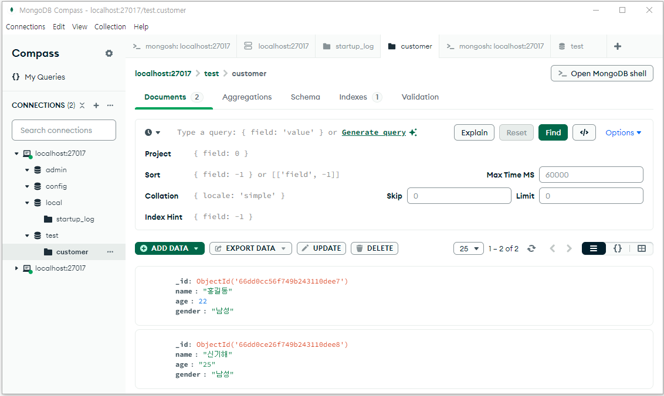Switch to JSON document view
Screen dimensions: 664x396
(x=617, y=248)
